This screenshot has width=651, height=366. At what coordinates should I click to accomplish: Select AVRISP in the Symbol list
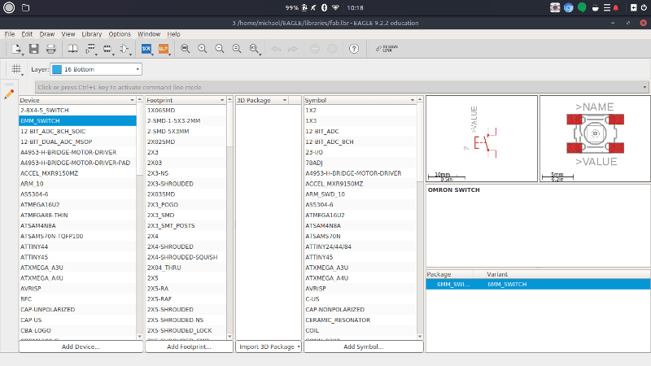[x=360, y=289]
